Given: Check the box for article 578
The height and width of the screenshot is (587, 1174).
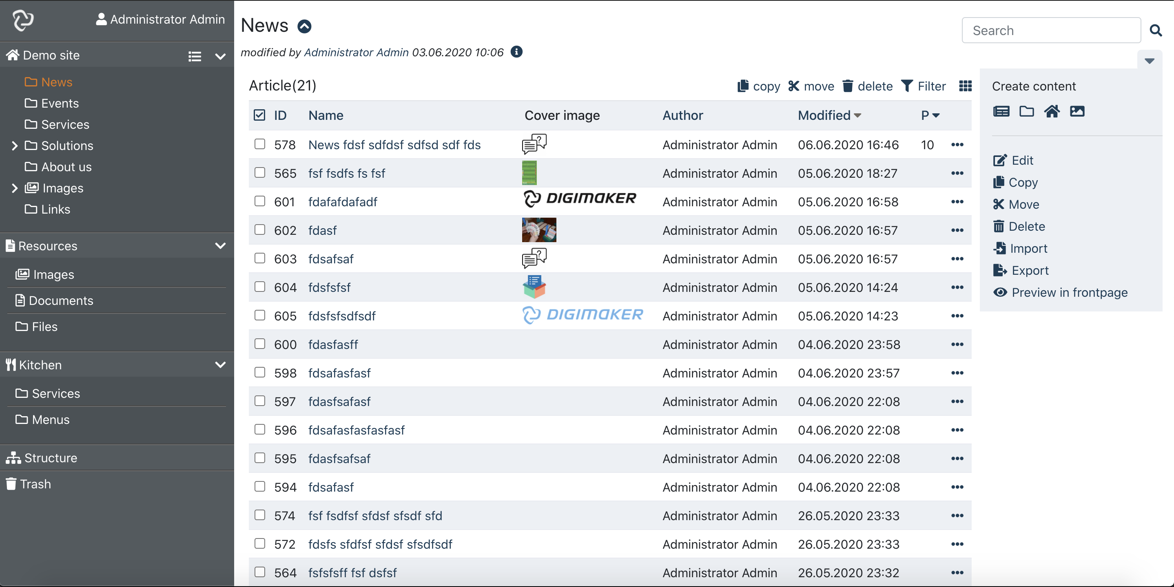Looking at the screenshot, I should click(259, 144).
